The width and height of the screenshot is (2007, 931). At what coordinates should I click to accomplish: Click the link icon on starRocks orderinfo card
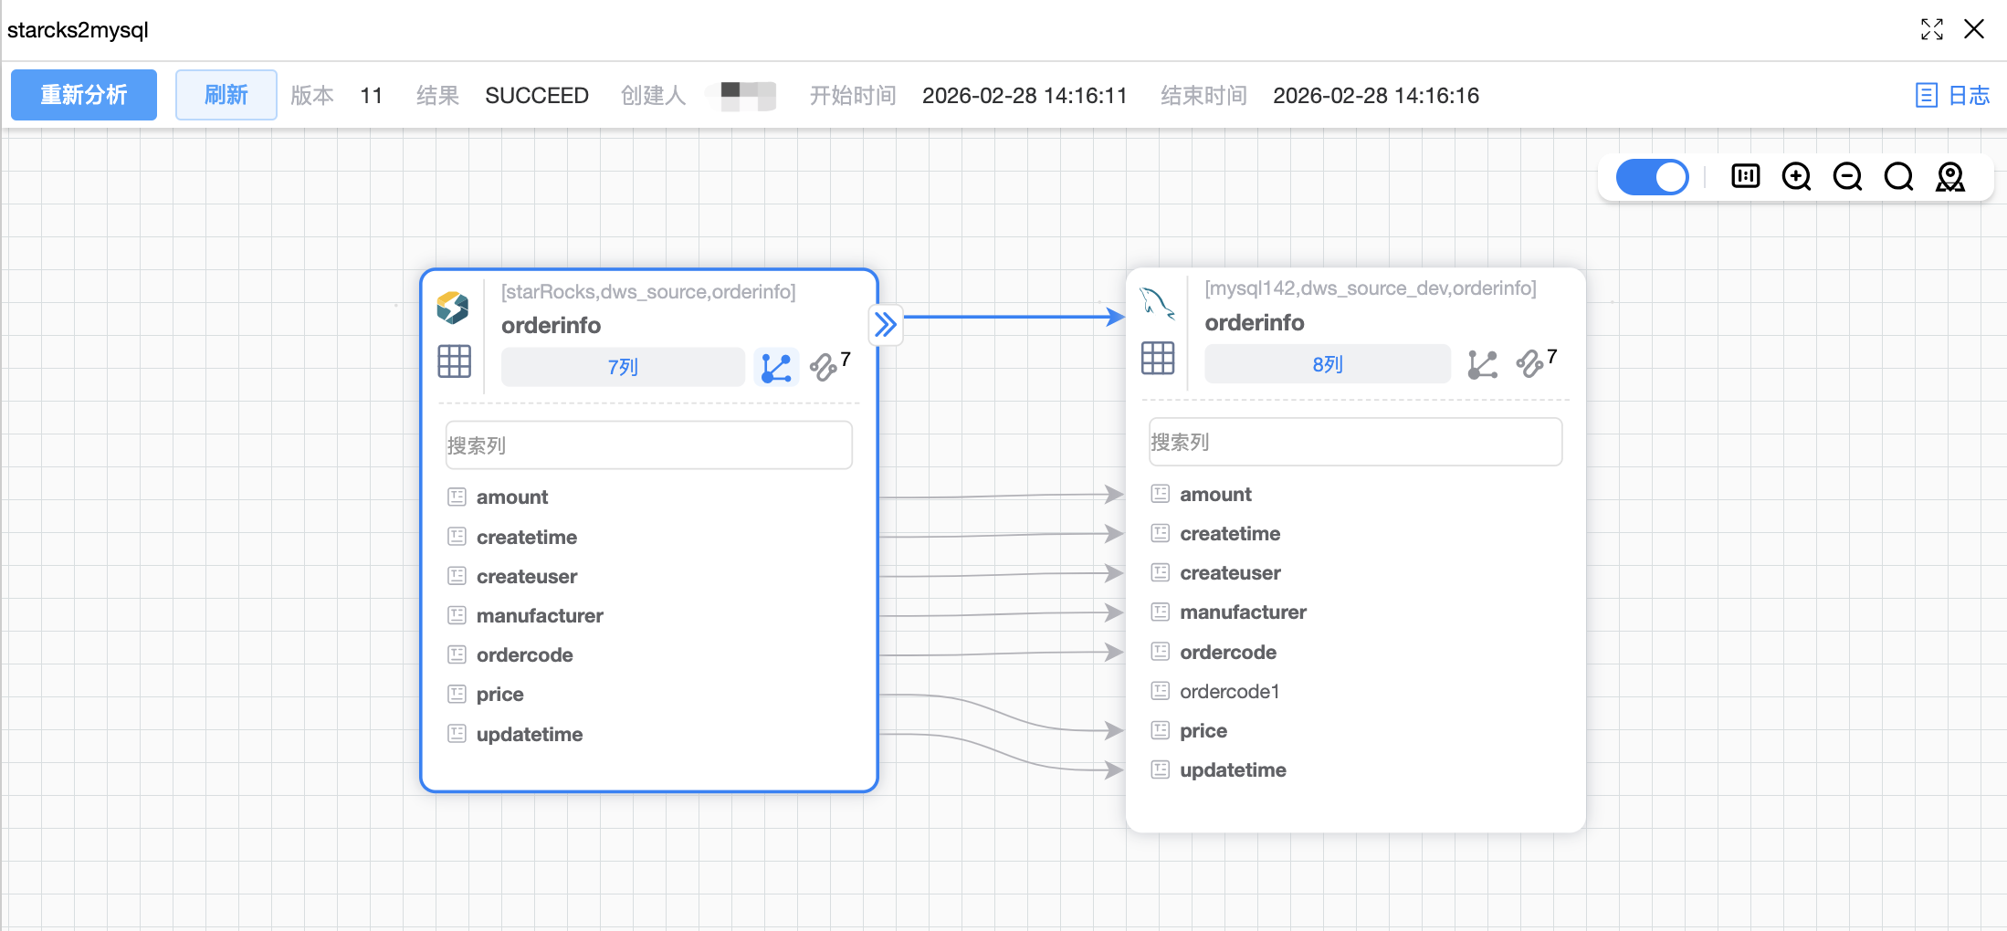click(824, 367)
